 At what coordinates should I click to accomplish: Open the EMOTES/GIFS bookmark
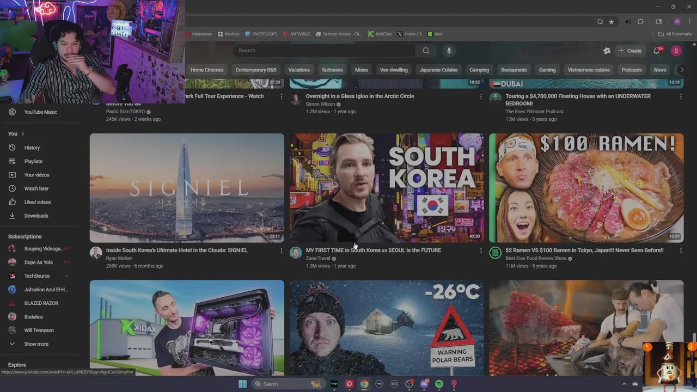261,34
